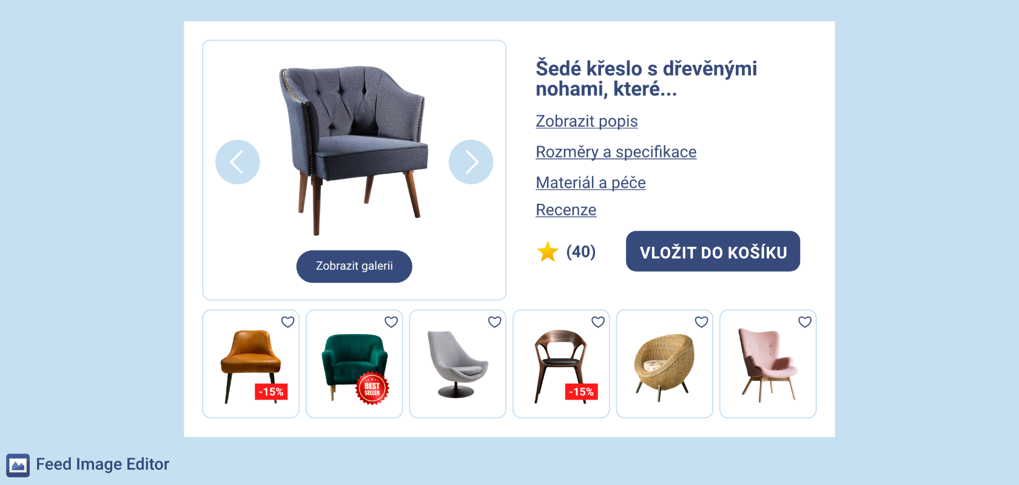
Task: Open Rozměry a specifikace link
Action: 616,152
